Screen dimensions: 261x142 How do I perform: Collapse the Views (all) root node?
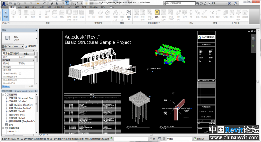[3, 95]
